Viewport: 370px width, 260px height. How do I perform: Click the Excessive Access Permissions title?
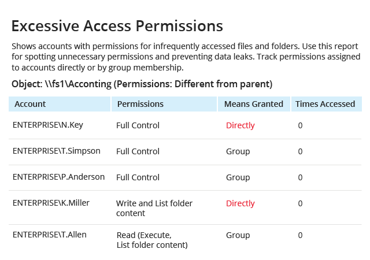pos(117,26)
